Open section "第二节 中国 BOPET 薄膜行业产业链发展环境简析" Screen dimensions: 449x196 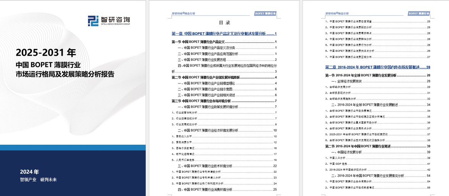[x=224, y=77]
